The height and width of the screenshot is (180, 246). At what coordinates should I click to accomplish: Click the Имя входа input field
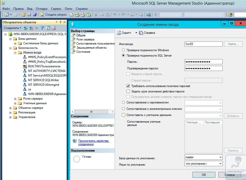[x=204, y=44]
